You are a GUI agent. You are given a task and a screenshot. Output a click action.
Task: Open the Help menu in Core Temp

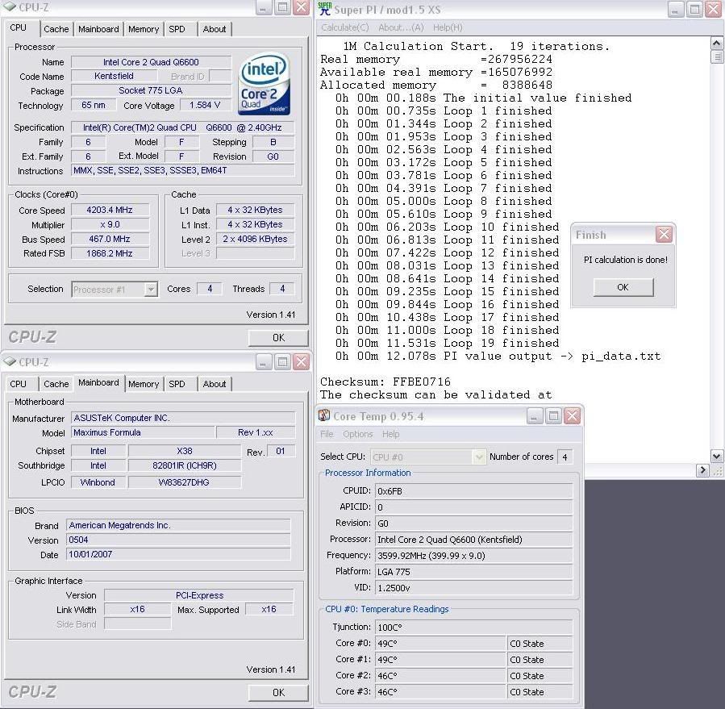click(x=390, y=434)
